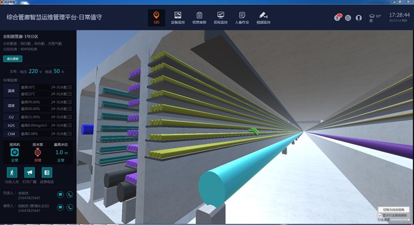Image resolution: width=414 pixels, height=225 pixels.
Task: Click the 分区人员 walking person icon
Action: (x=12, y=172)
